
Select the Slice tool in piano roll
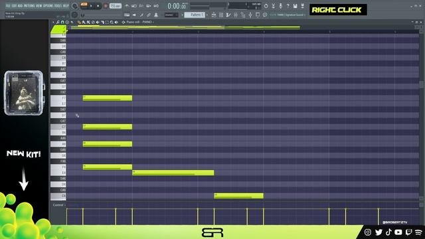102,22
